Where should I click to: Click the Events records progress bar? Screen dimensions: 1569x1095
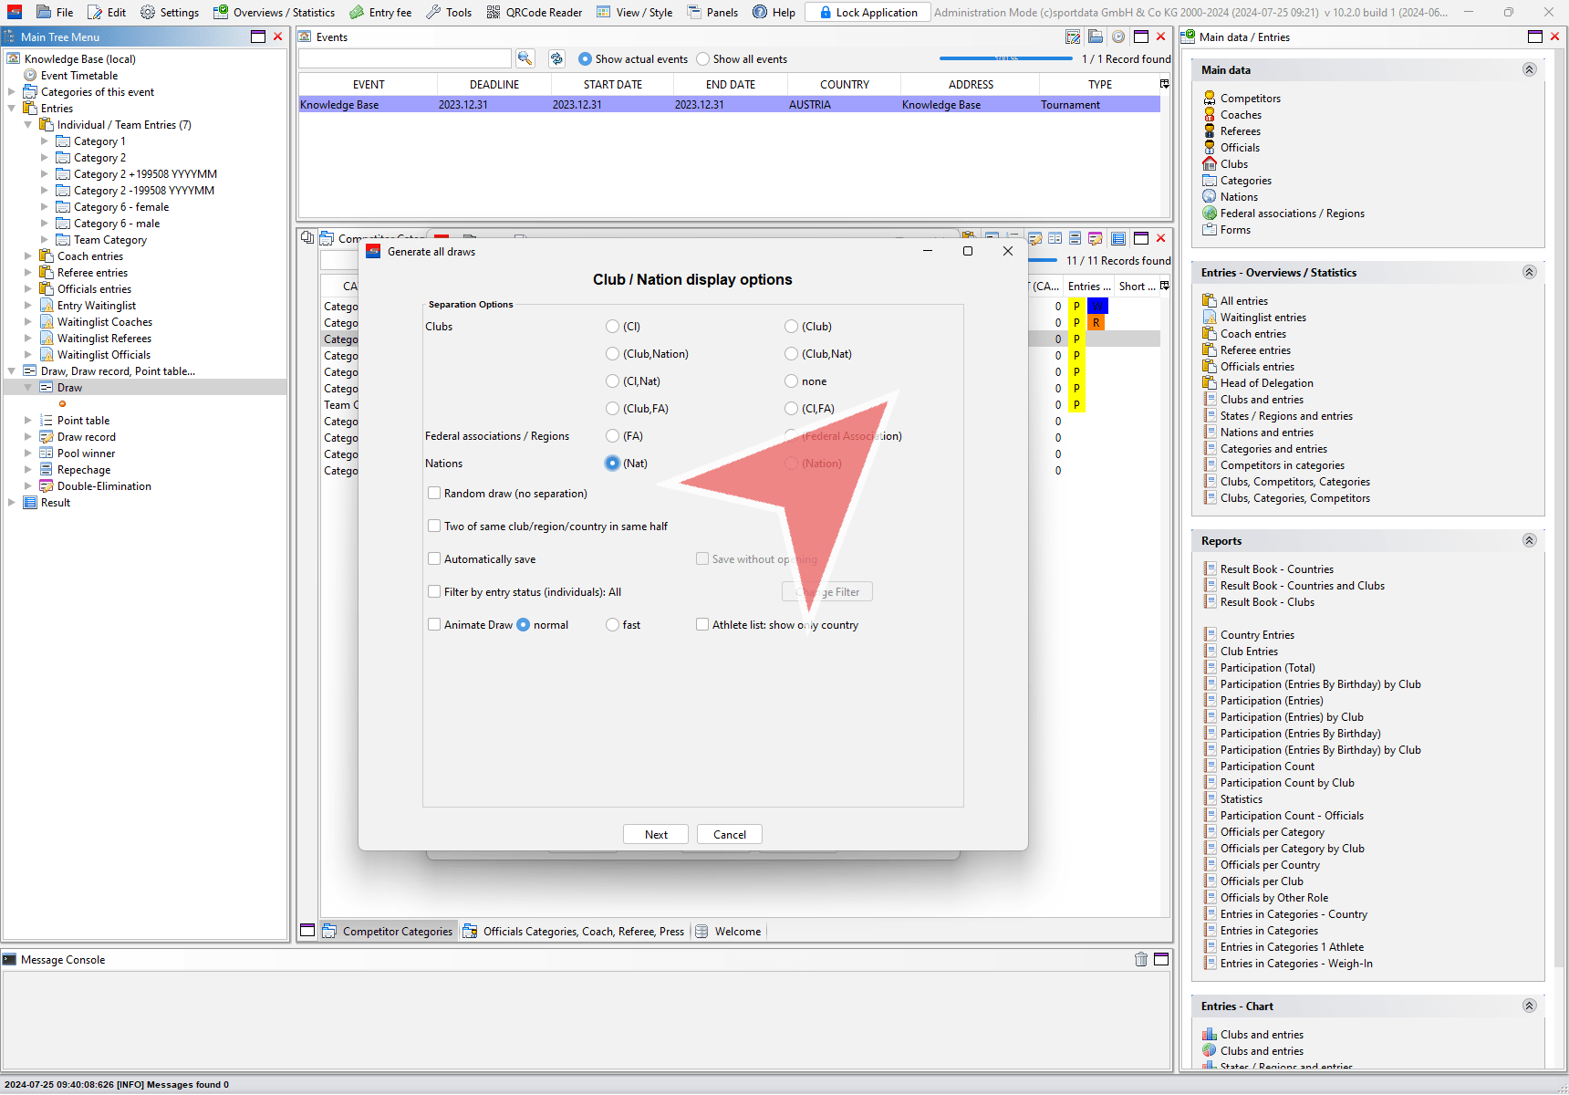1005,59
